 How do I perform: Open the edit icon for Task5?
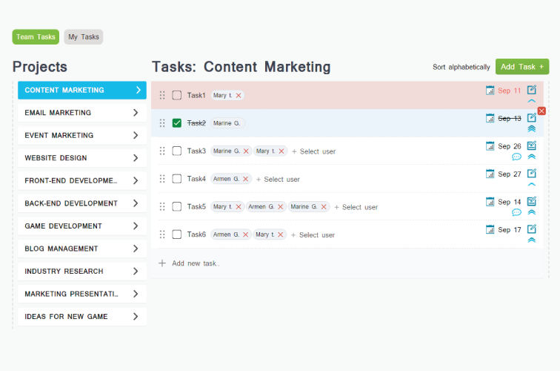click(532, 201)
